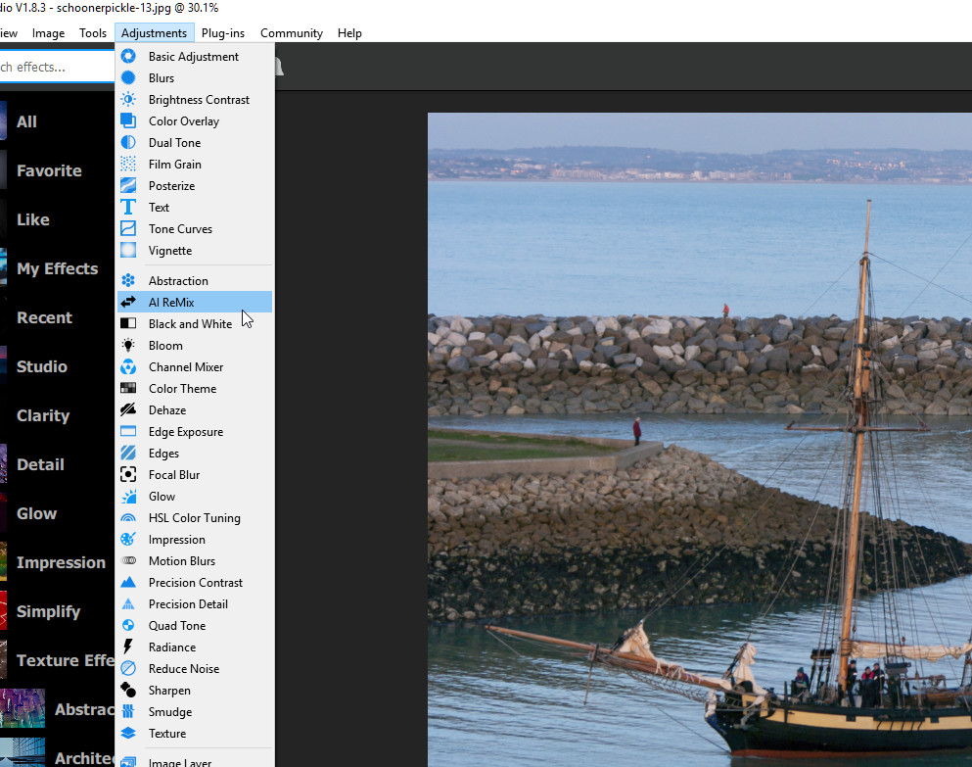The height and width of the screenshot is (767, 972).
Task: Choose Black and White from menu
Action: 190,324
